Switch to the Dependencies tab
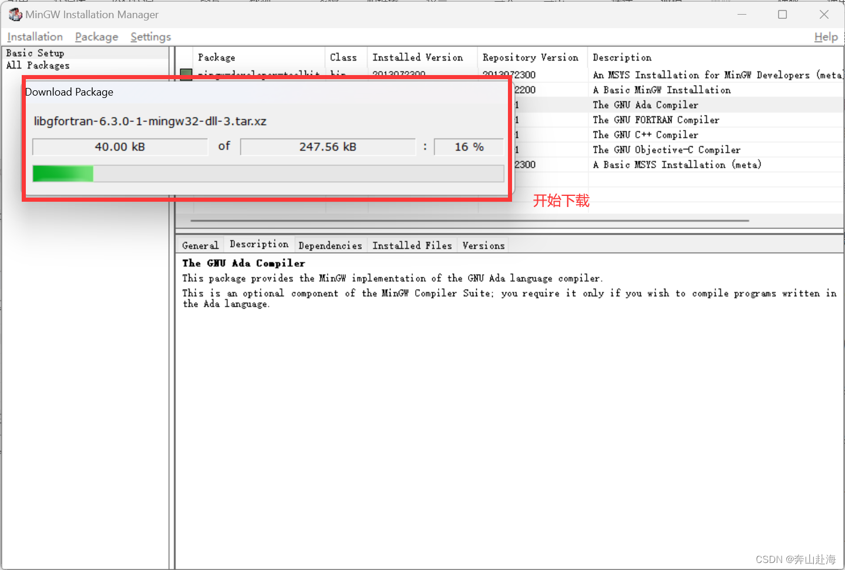 tap(330, 245)
